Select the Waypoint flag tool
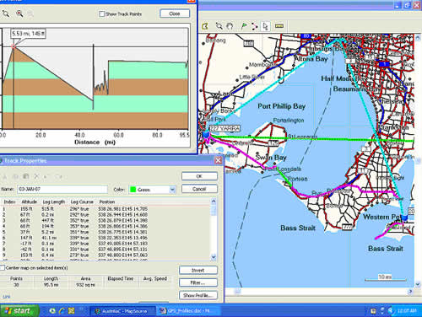 pyautogui.click(x=244, y=26)
